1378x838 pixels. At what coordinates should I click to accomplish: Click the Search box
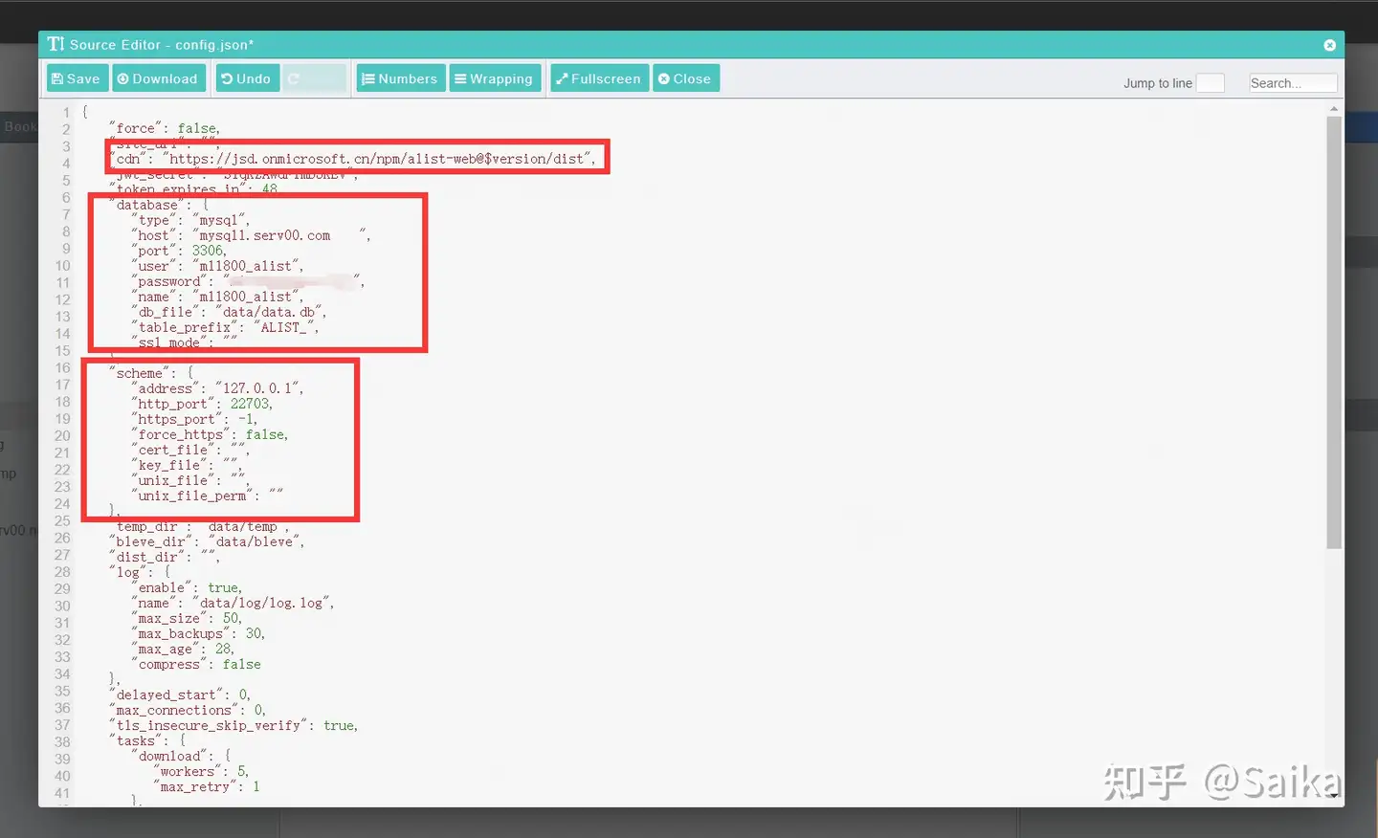coord(1293,83)
